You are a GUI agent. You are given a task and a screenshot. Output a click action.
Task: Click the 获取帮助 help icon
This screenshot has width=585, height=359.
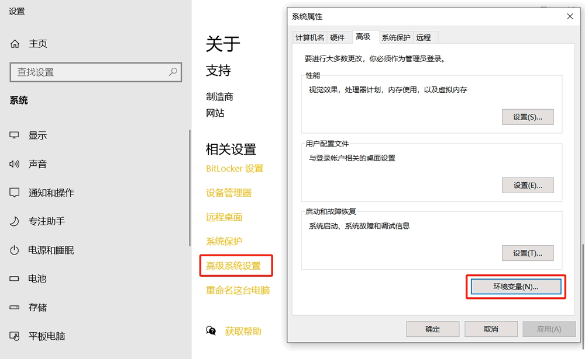click(211, 330)
